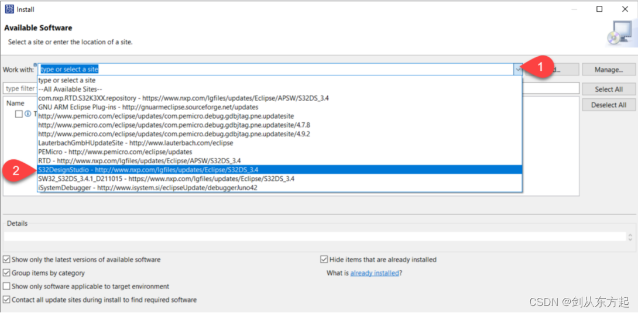Pick GNU ARM Eclipse Plug-ins site

279,107
